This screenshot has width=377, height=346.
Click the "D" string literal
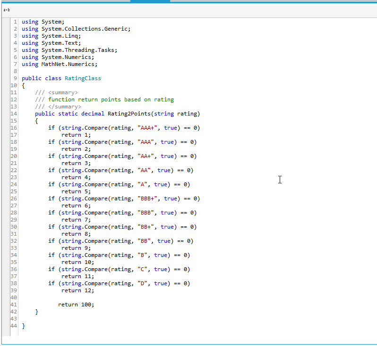(142, 284)
